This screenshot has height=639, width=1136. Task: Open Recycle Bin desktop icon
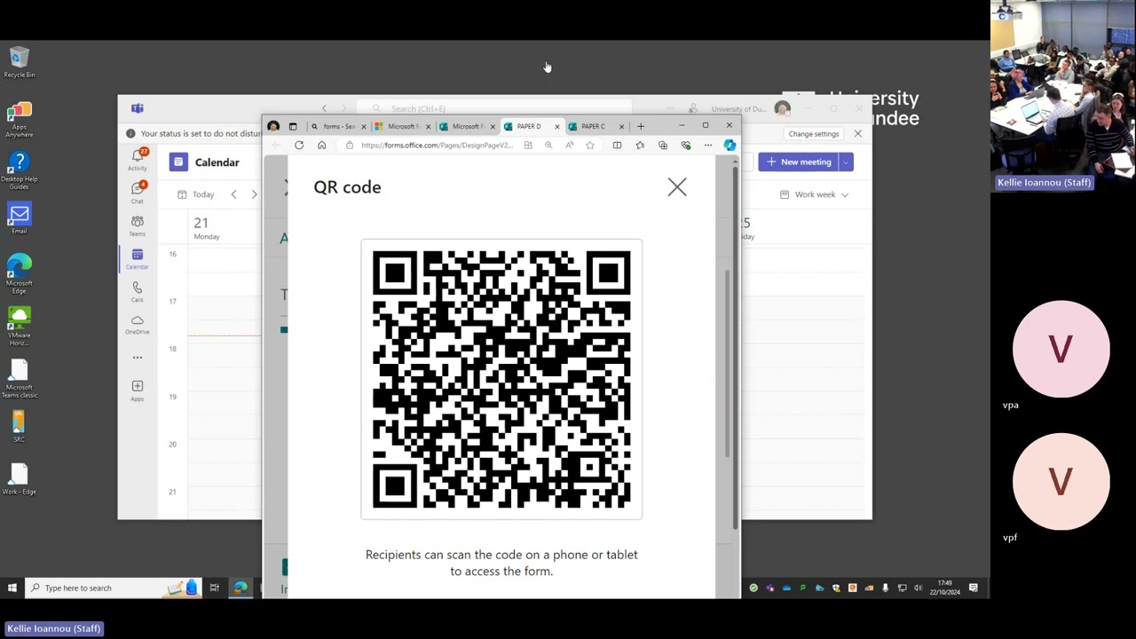click(x=20, y=62)
